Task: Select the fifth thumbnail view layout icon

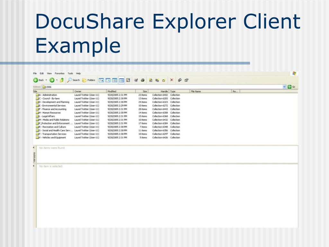Action: (128, 80)
